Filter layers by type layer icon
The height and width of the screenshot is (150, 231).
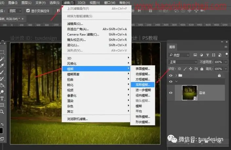coord(207,55)
